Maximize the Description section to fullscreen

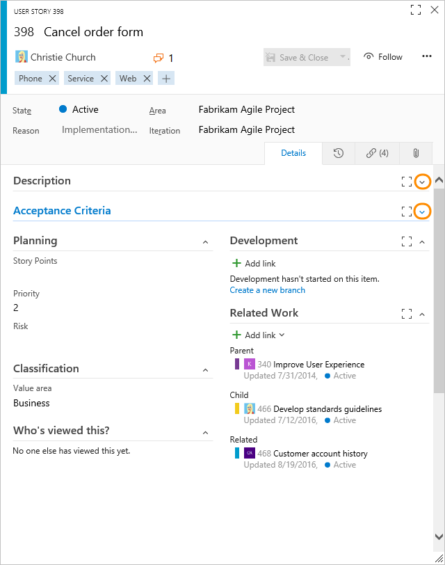[x=407, y=181]
